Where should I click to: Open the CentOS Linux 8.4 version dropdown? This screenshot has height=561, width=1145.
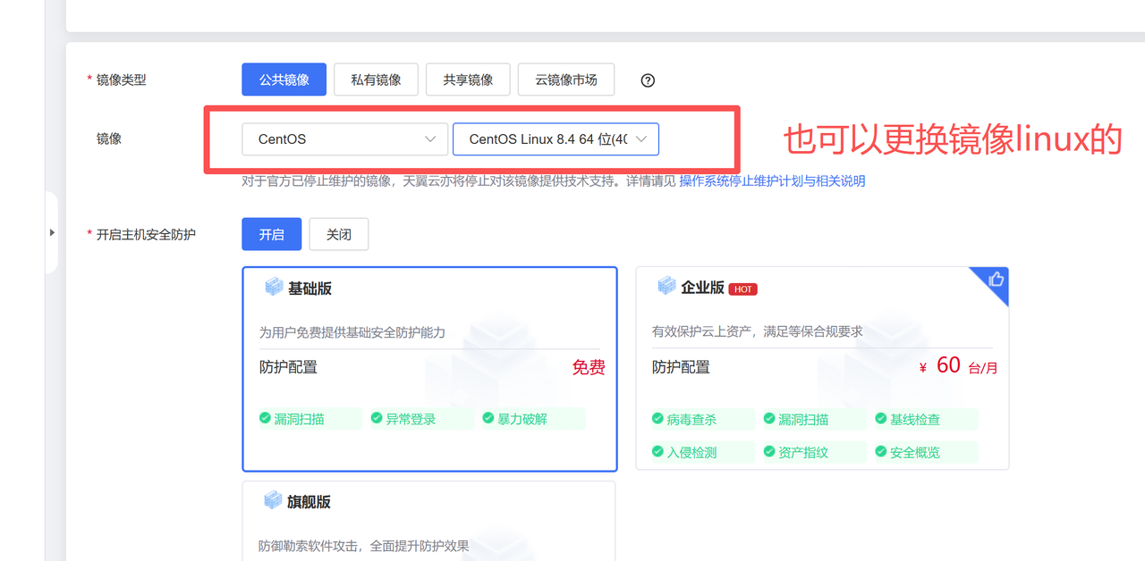point(556,139)
